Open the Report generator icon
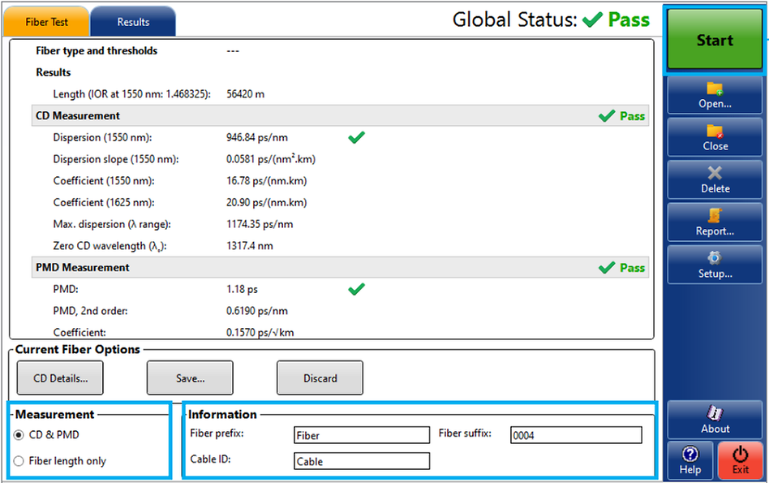 [x=715, y=216]
